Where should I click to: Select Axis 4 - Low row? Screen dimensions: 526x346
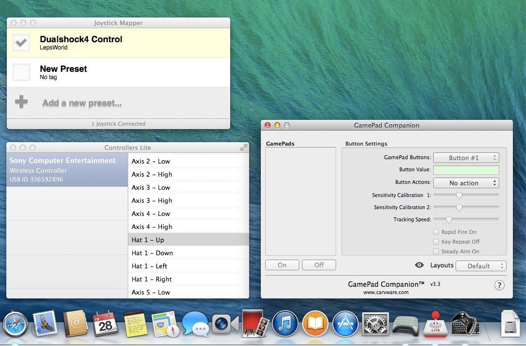coord(188,214)
